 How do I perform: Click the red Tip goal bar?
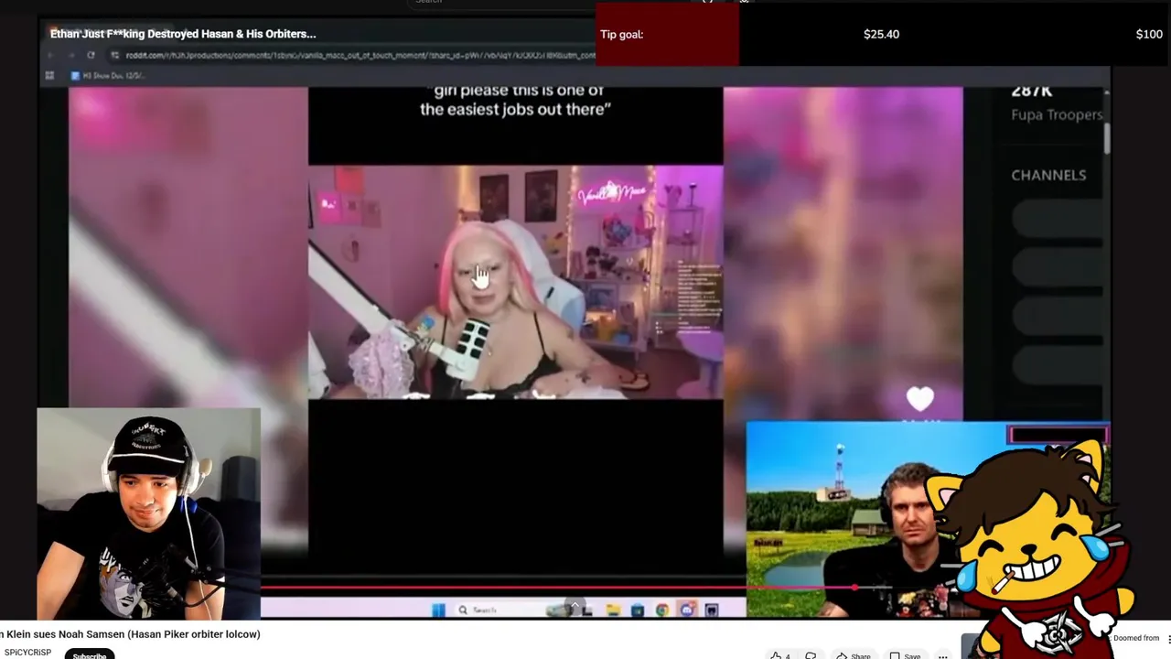click(667, 34)
